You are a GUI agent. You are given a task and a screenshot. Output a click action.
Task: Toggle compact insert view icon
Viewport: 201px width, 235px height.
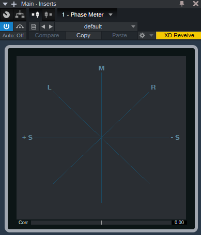(49, 14)
